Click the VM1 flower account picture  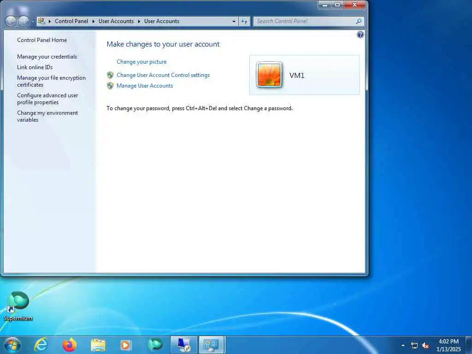point(269,75)
